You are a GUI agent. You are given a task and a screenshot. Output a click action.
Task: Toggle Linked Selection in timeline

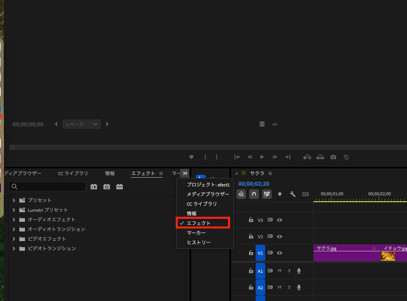click(x=267, y=194)
